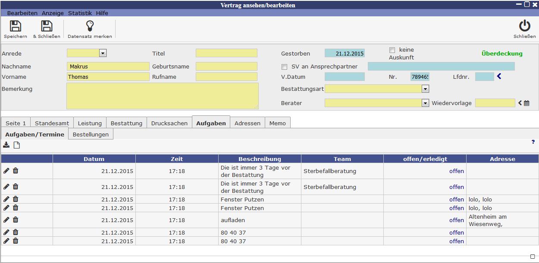Switch to the Standesamt tab
Viewport: 539px width, 263px height.
(x=52, y=123)
